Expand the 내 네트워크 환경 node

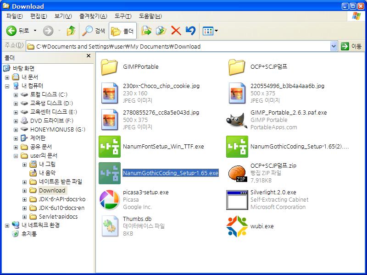coord(7,225)
